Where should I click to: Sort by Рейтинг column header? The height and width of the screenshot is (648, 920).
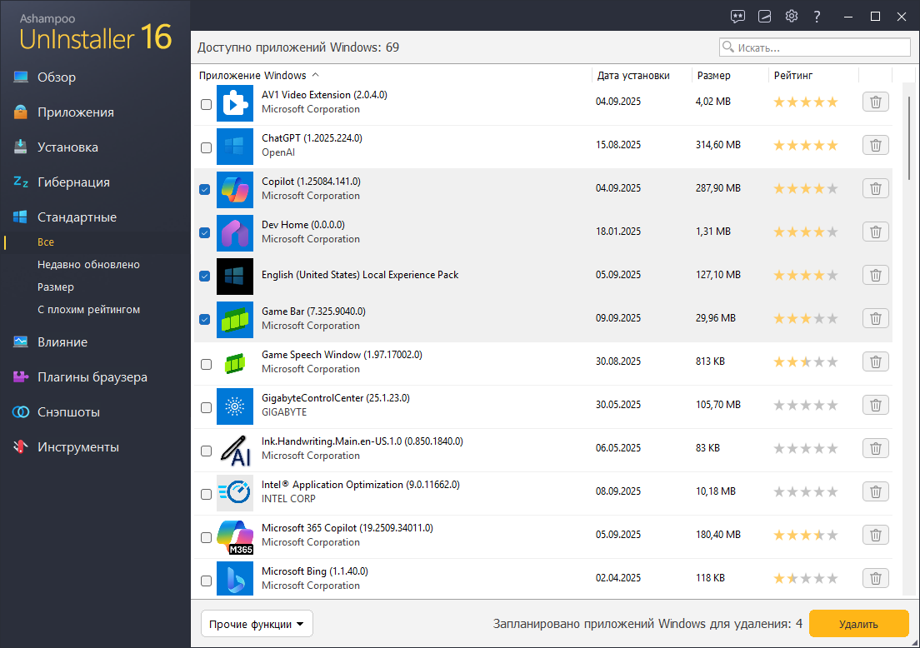pos(792,75)
